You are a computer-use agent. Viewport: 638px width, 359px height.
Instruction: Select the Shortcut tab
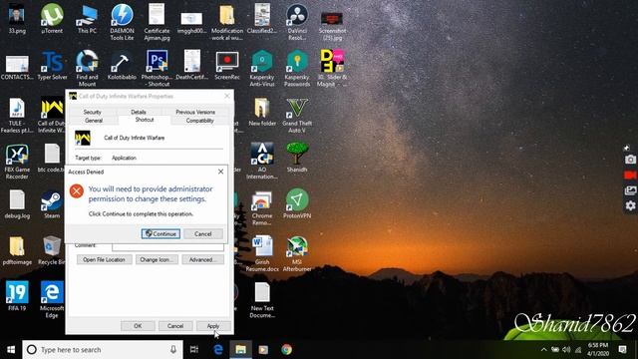click(x=145, y=120)
